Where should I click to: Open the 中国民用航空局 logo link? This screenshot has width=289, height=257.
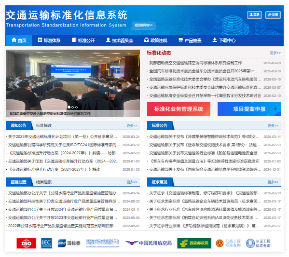point(149,243)
